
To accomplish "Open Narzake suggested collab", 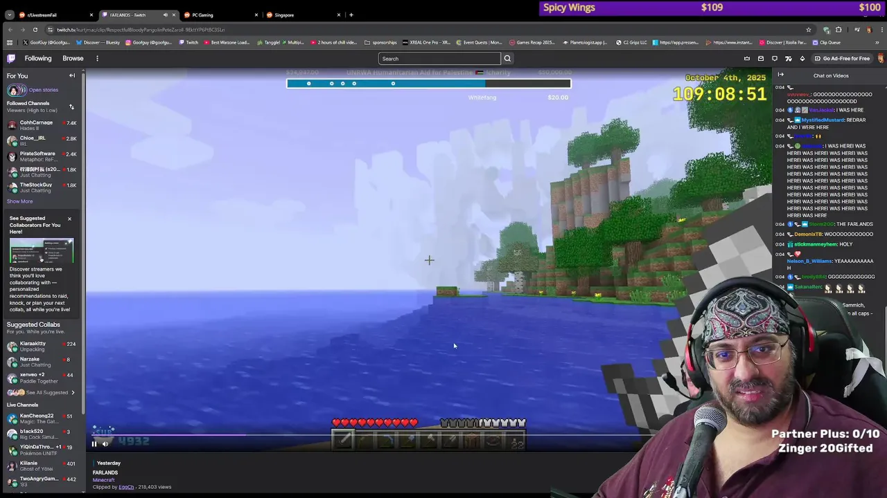I will point(42,362).
